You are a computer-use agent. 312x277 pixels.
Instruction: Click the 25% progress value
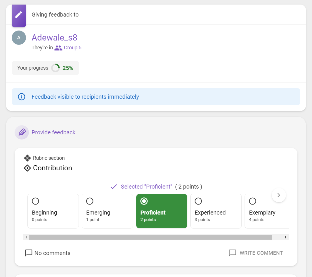click(x=68, y=68)
